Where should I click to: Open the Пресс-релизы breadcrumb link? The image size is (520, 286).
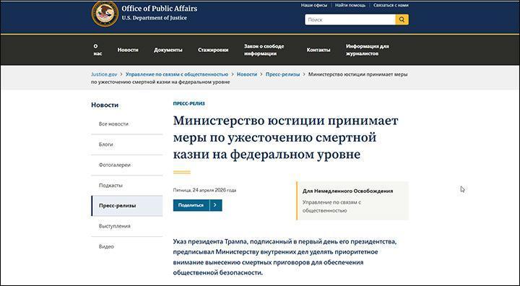[x=282, y=74]
